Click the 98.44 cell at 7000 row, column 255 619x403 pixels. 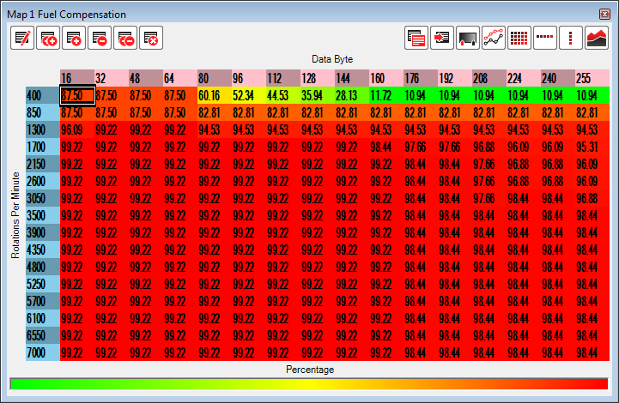click(x=592, y=352)
